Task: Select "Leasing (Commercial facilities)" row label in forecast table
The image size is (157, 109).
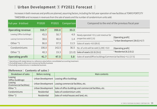Action: [x=21, y=39]
